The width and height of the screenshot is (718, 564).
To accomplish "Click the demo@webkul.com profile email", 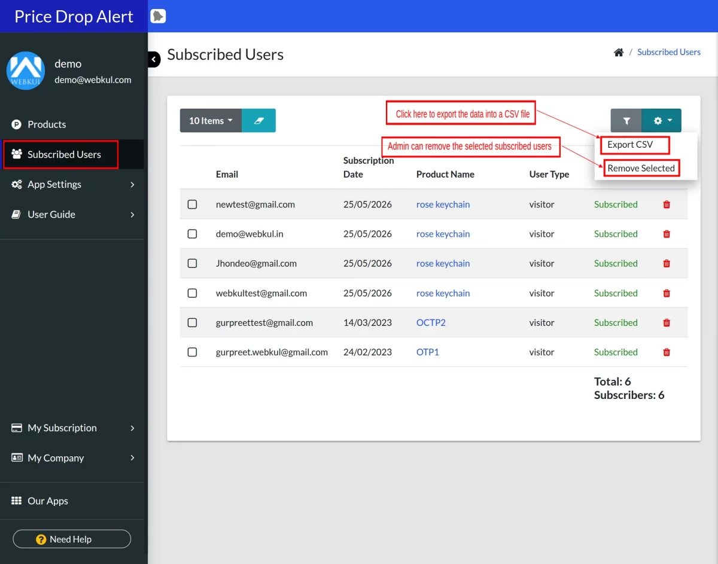I will point(93,80).
